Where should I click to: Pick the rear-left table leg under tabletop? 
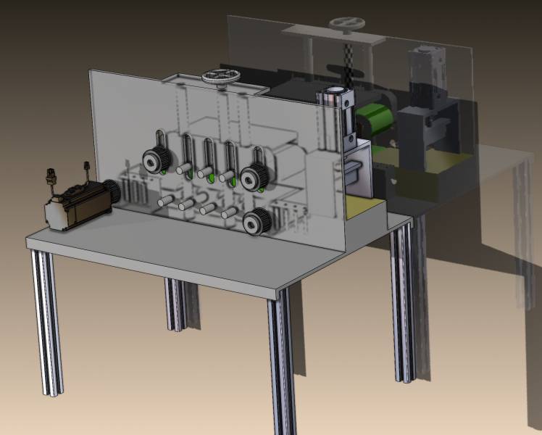pyautogui.click(x=175, y=304)
